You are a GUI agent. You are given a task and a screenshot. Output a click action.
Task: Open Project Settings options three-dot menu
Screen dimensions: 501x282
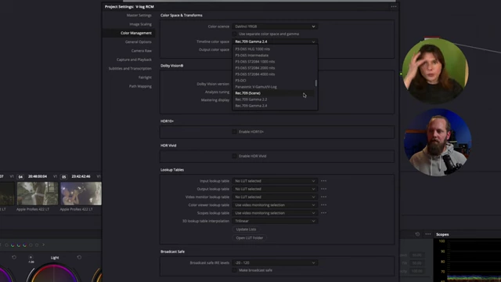[393, 6]
